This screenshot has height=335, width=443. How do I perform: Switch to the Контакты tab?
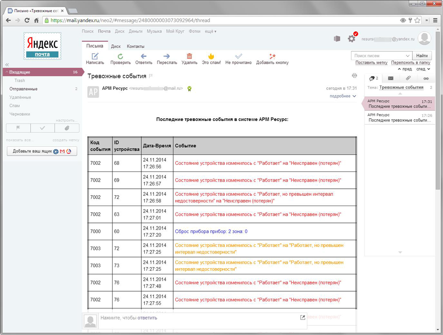pyautogui.click(x=135, y=46)
